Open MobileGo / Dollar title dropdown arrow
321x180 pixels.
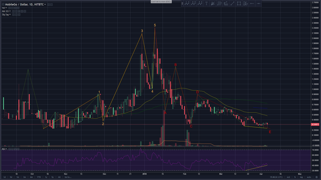[x=45, y=4]
